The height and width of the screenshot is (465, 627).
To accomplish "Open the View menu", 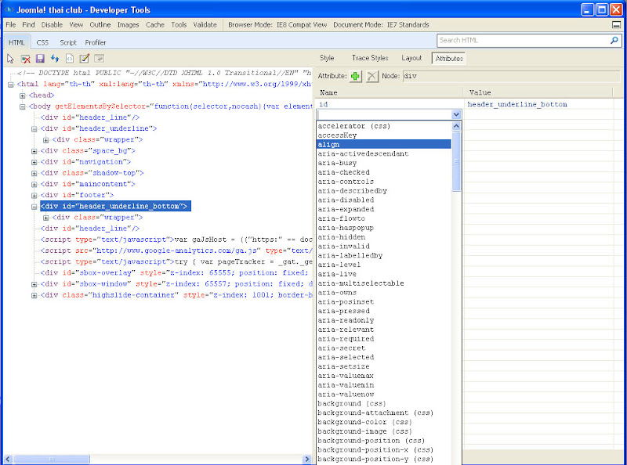I will point(76,25).
